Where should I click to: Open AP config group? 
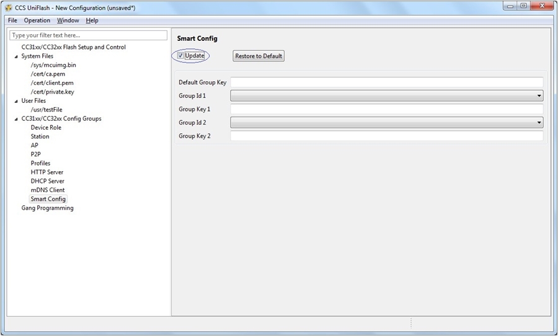34,145
